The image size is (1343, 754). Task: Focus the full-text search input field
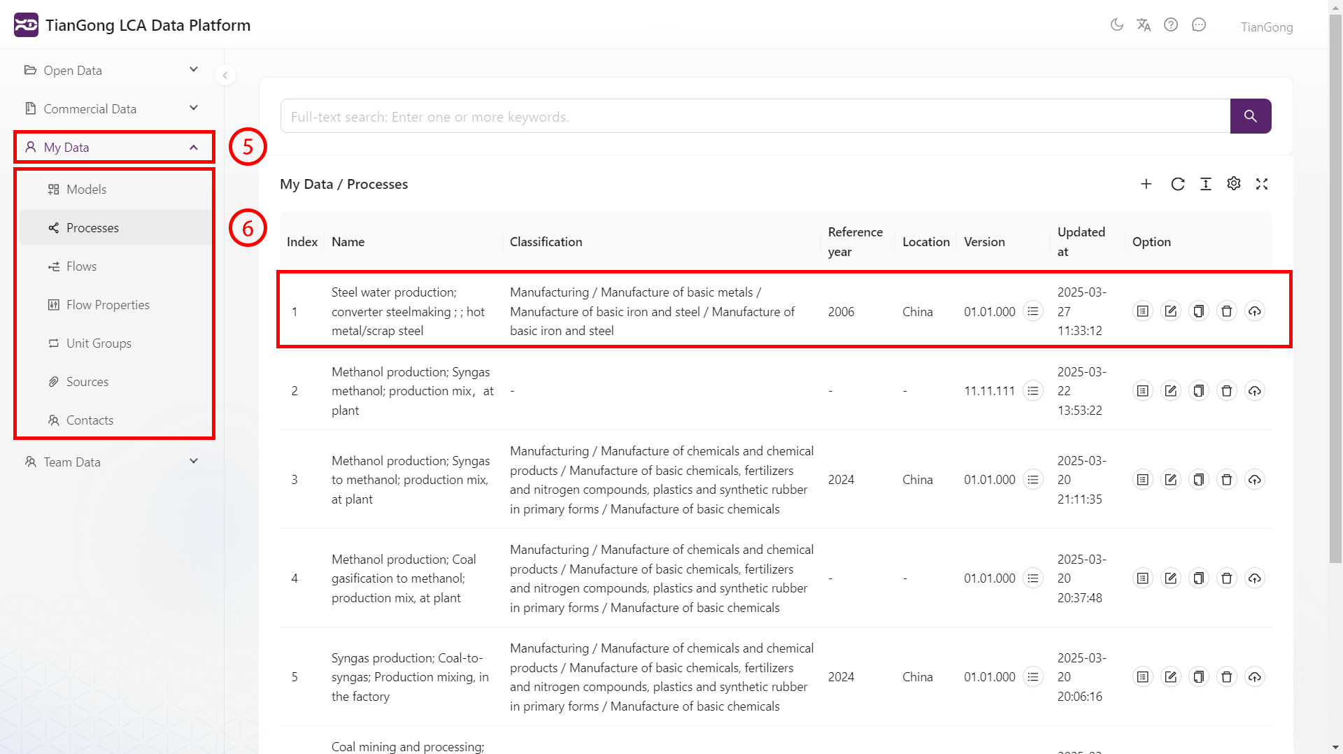[x=755, y=117]
